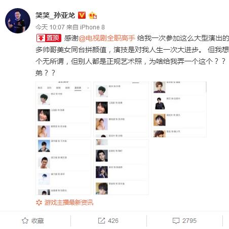Viewport: 229px width, 229px height.
Task: Open comments via the 2795 bubble icon
Action: coord(176,221)
